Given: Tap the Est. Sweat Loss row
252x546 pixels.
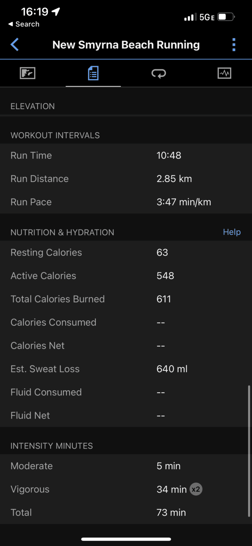Looking at the screenshot, I should (126, 369).
